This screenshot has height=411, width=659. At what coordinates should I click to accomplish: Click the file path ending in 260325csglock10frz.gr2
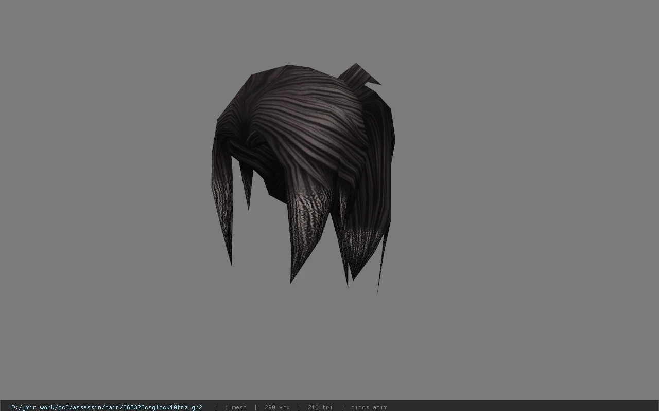(x=107, y=407)
